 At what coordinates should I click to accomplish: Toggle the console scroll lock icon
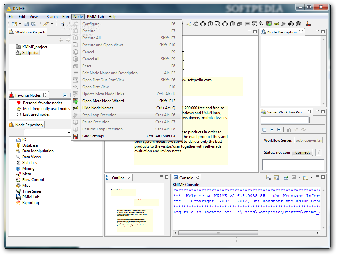tap(276, 178)
